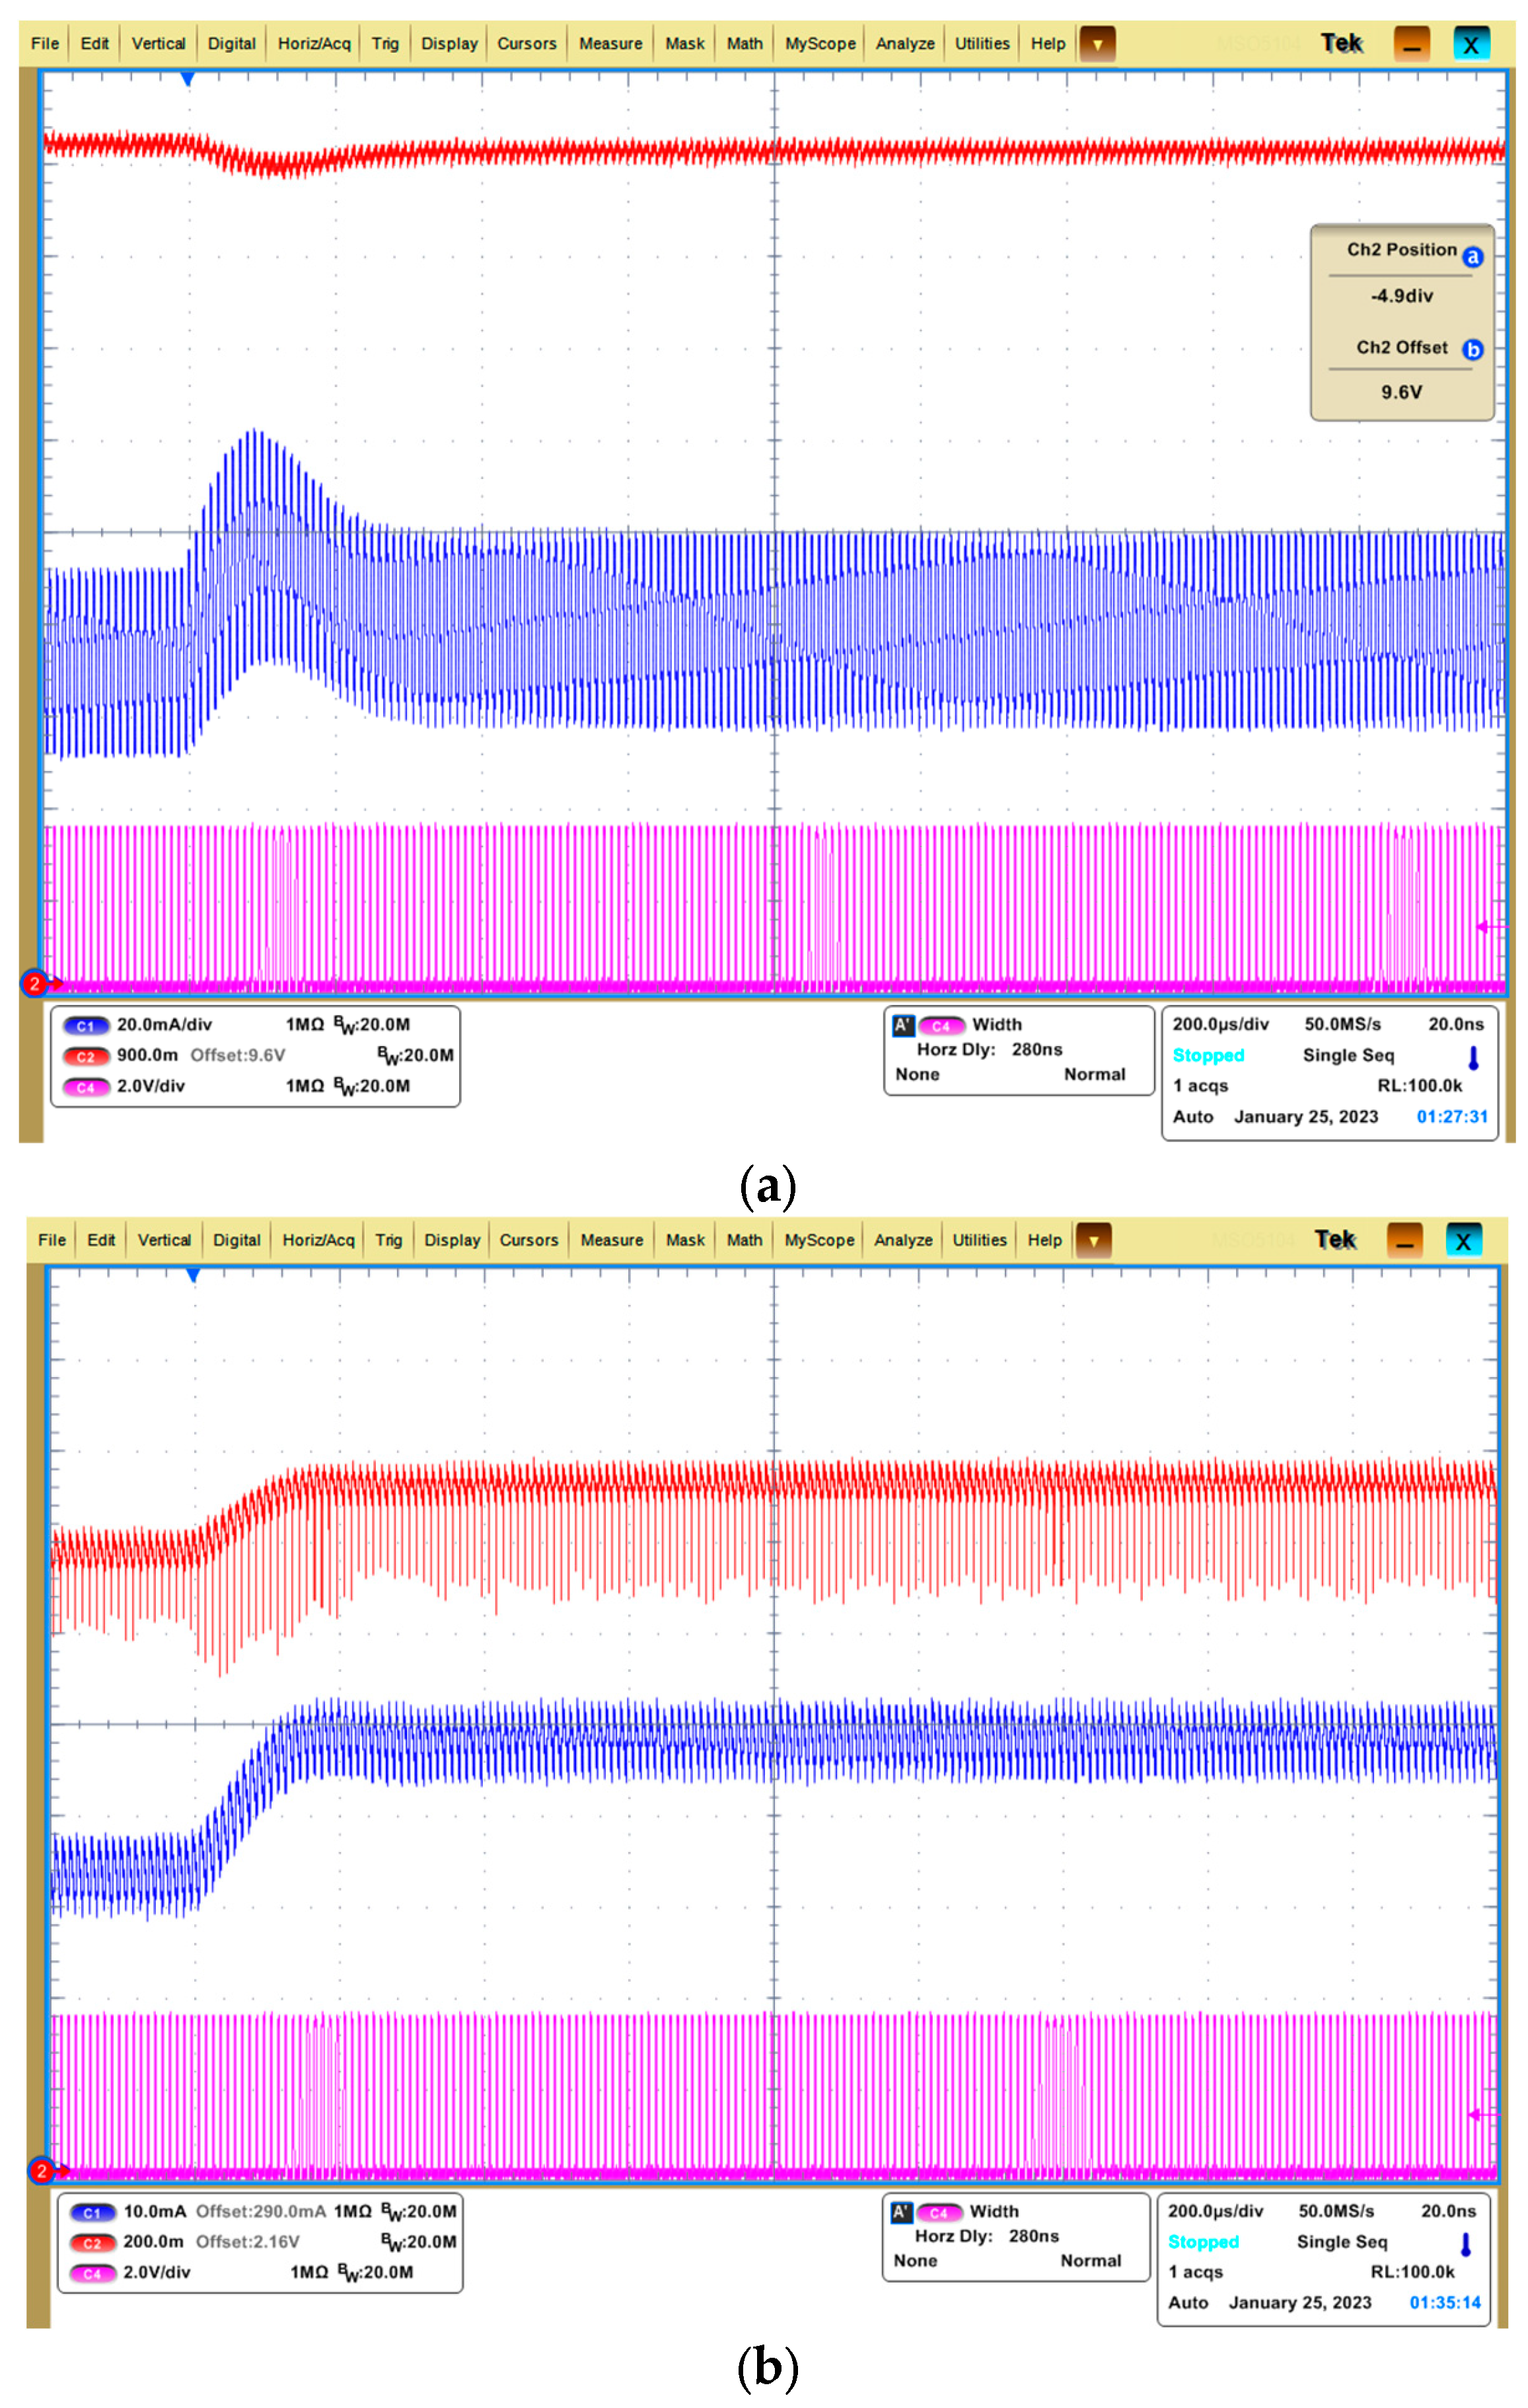Viewport: 1528px width, 2408px height.
Task: Open the Trig menu
Action: point(385,43)
